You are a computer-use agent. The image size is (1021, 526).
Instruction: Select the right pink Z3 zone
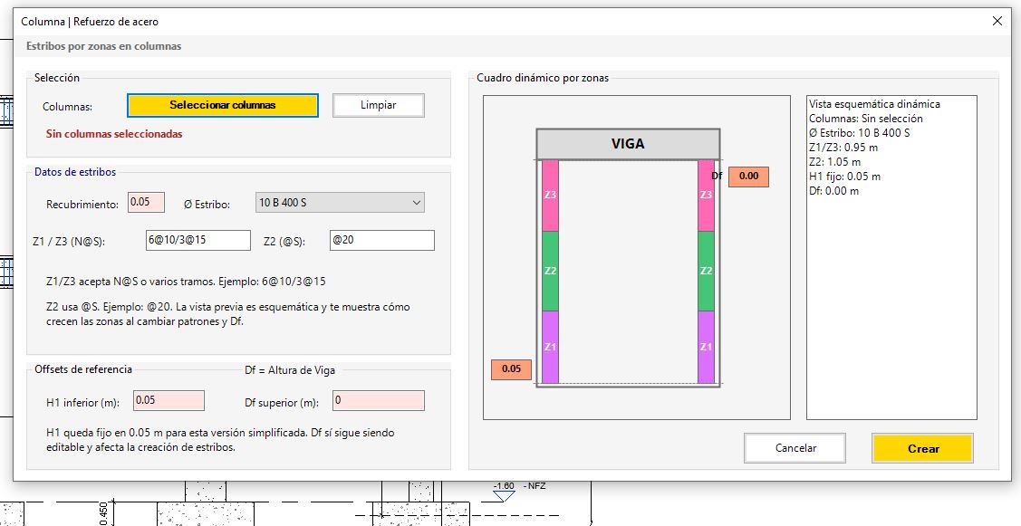coord(706,196)
